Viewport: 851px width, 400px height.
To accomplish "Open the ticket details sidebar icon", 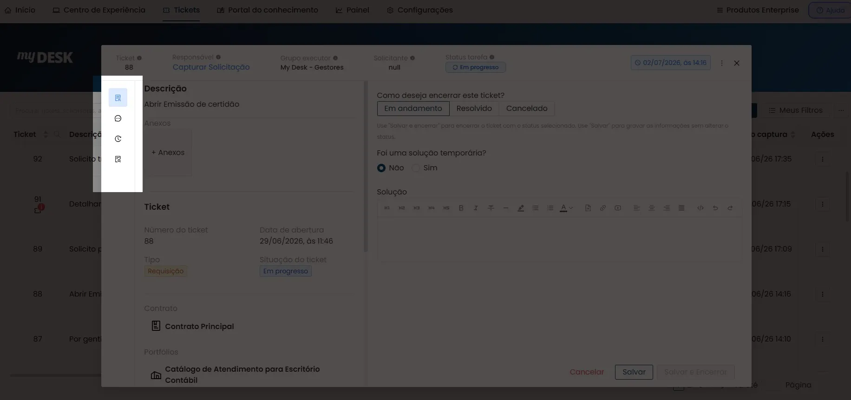I will 118,98.
